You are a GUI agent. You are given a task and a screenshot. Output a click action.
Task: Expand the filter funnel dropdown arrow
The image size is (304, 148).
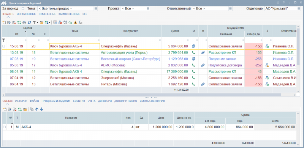37,23
